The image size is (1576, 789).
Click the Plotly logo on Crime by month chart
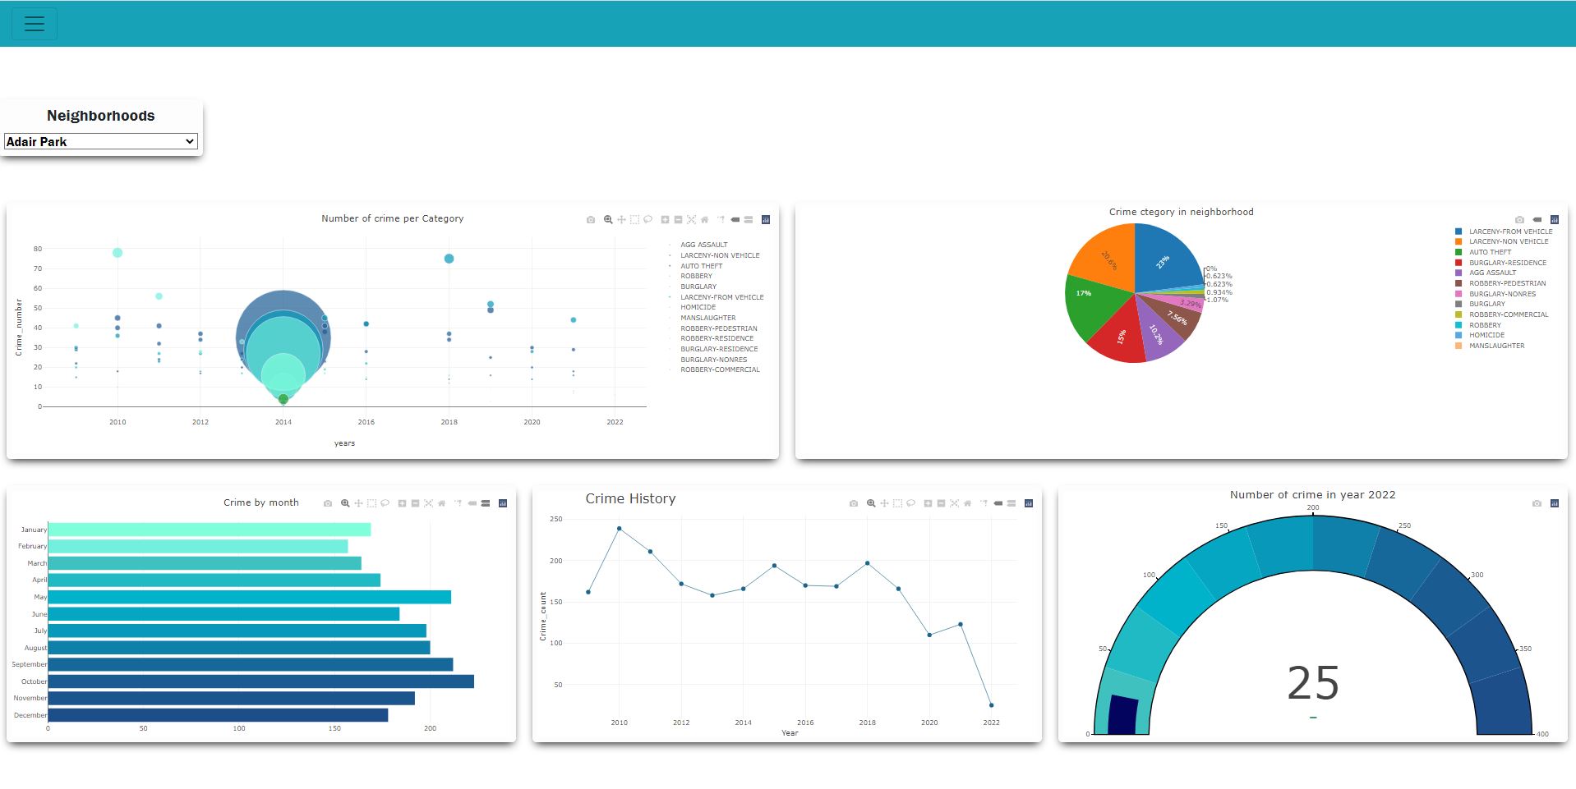[503, 503]
